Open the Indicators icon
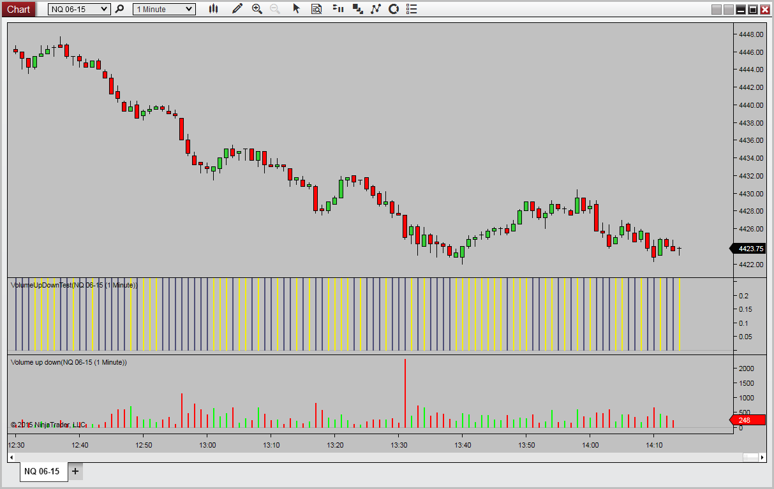774x489 pixels. 357,9
